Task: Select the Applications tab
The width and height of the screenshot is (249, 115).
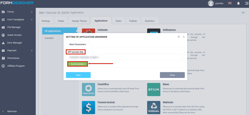Action: click(x=101, y=21)
